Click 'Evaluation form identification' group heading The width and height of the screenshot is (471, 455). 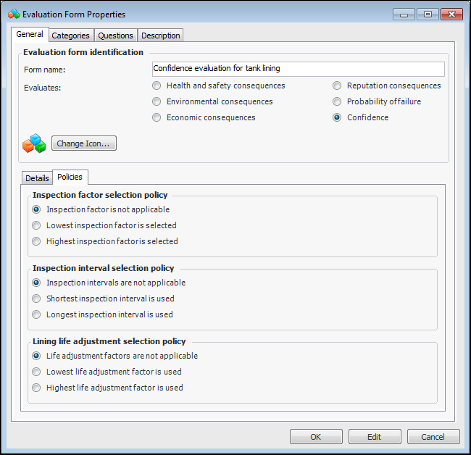(x=83, y=52)
